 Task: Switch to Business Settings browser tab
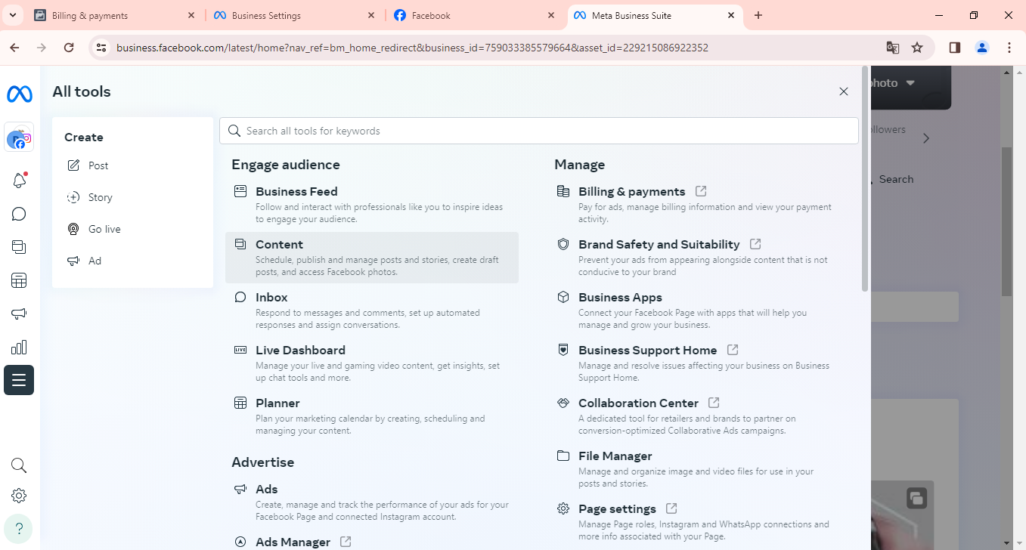tap(295, 15)
